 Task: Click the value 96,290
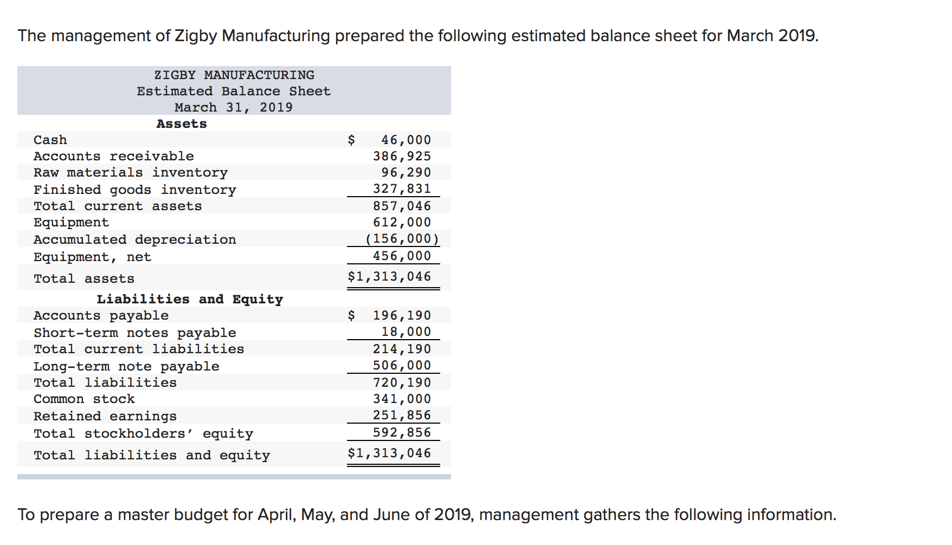point(406,172)
